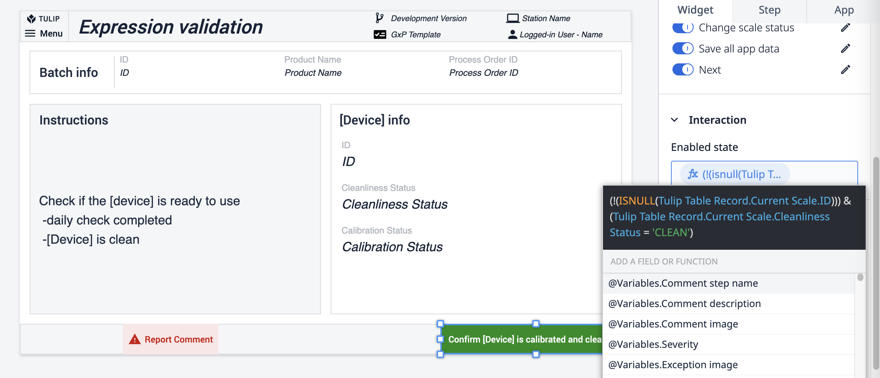Edit the Save all app data trigger pencil

tap(846, 49)
